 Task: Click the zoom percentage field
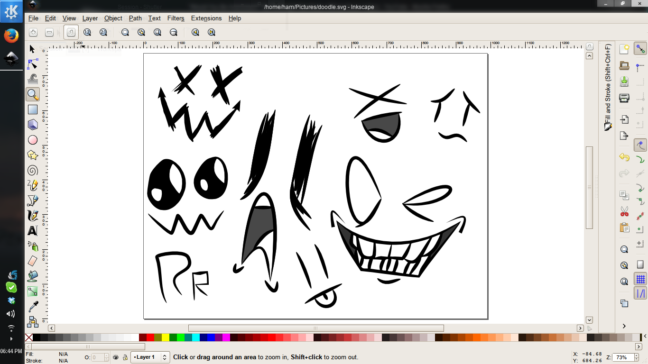[624, 357]
